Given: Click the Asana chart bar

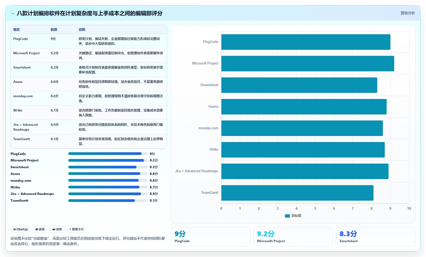Looking at the screenshot, I should point(304,107).
